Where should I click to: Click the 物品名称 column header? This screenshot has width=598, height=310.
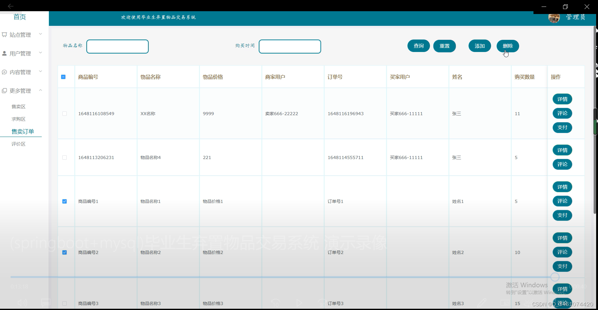151,77
